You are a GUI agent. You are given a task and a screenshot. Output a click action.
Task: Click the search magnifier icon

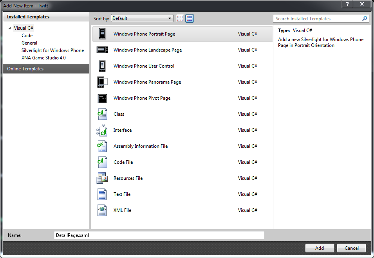tap(365, 18)
